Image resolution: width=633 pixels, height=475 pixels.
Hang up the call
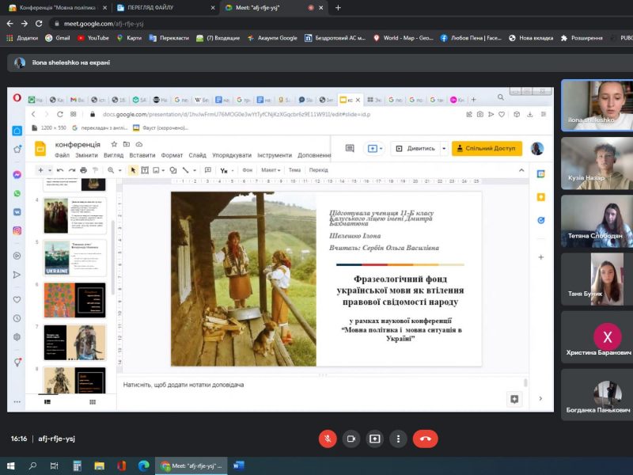425,439
